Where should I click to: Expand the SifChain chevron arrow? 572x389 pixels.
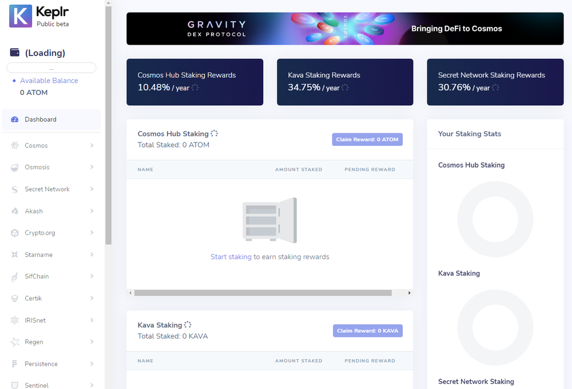coord(92,276)
